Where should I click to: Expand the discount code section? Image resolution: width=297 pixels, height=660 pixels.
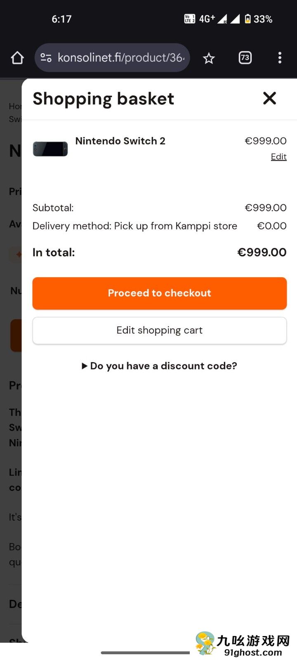click(163, 366)
